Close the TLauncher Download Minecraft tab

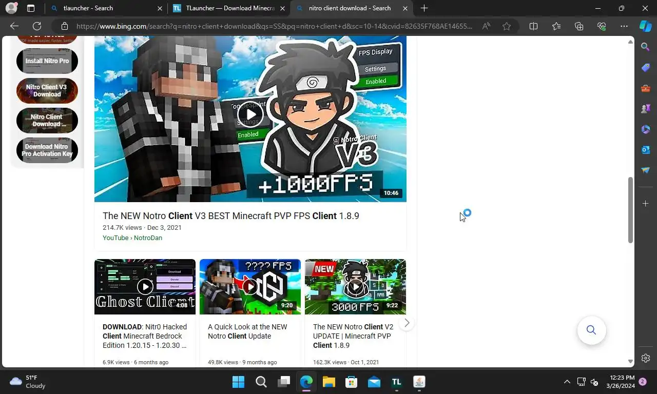[282, 8]
